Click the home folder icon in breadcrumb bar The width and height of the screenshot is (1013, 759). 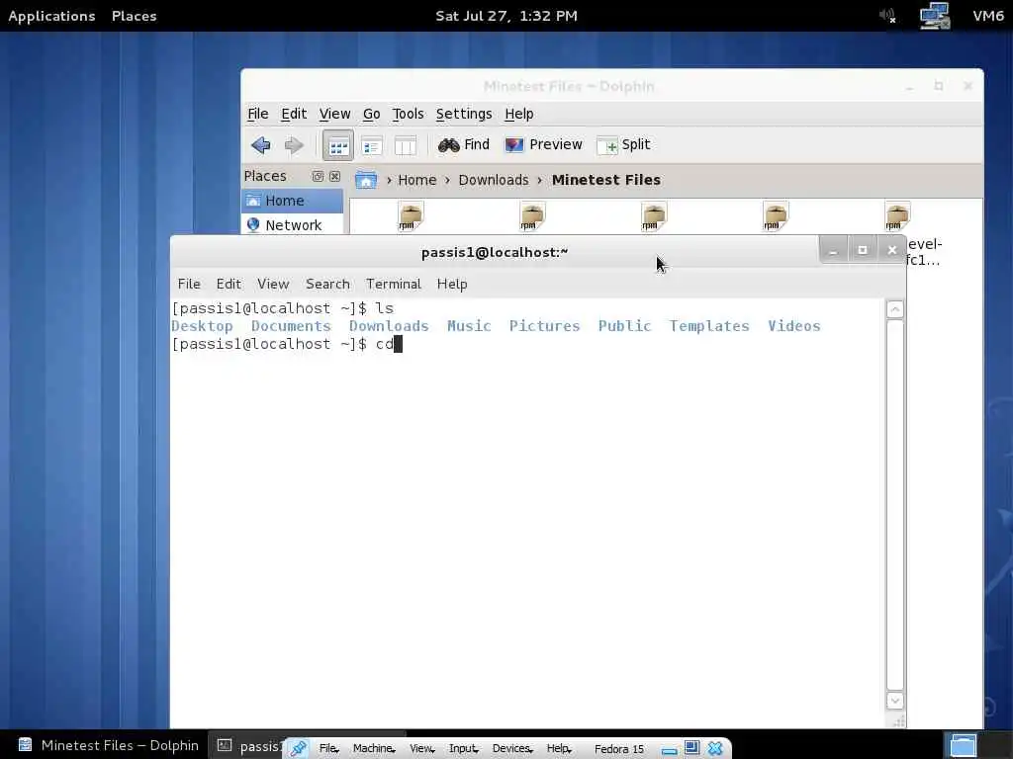366,180
